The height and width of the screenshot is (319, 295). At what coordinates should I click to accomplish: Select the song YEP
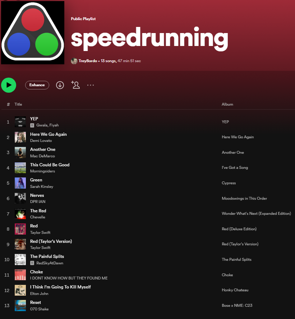tap(34, 119)
